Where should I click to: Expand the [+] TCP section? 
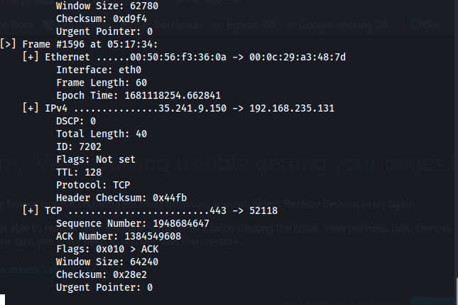[31, 210]
